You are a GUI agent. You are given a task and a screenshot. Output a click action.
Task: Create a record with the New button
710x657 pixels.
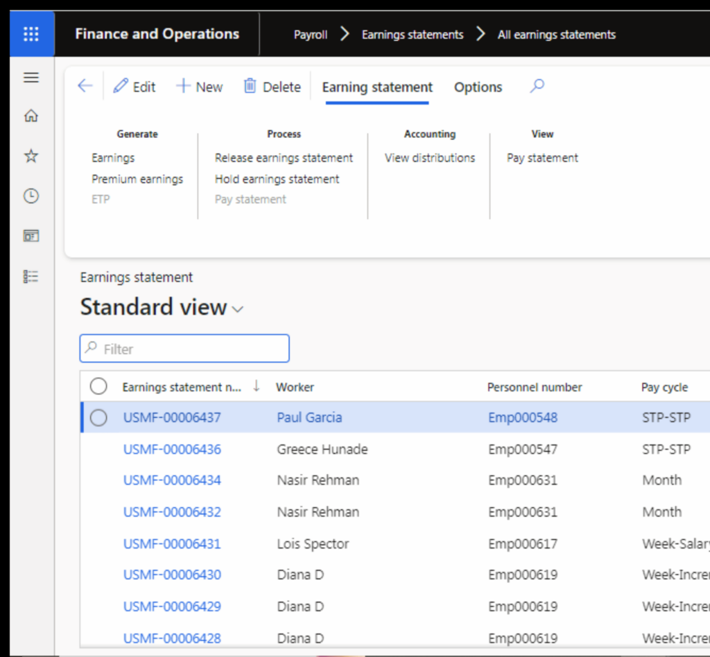(200, 86)
